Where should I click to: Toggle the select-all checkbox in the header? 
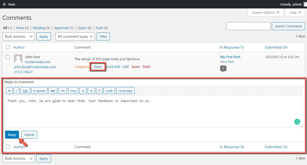pos(7,47)
